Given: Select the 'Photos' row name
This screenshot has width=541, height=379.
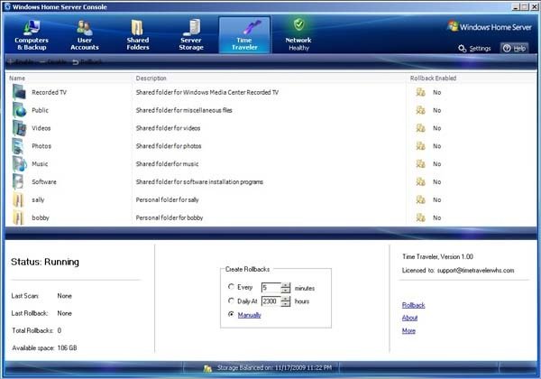Looking at the screenshot, I should point(41,146).
